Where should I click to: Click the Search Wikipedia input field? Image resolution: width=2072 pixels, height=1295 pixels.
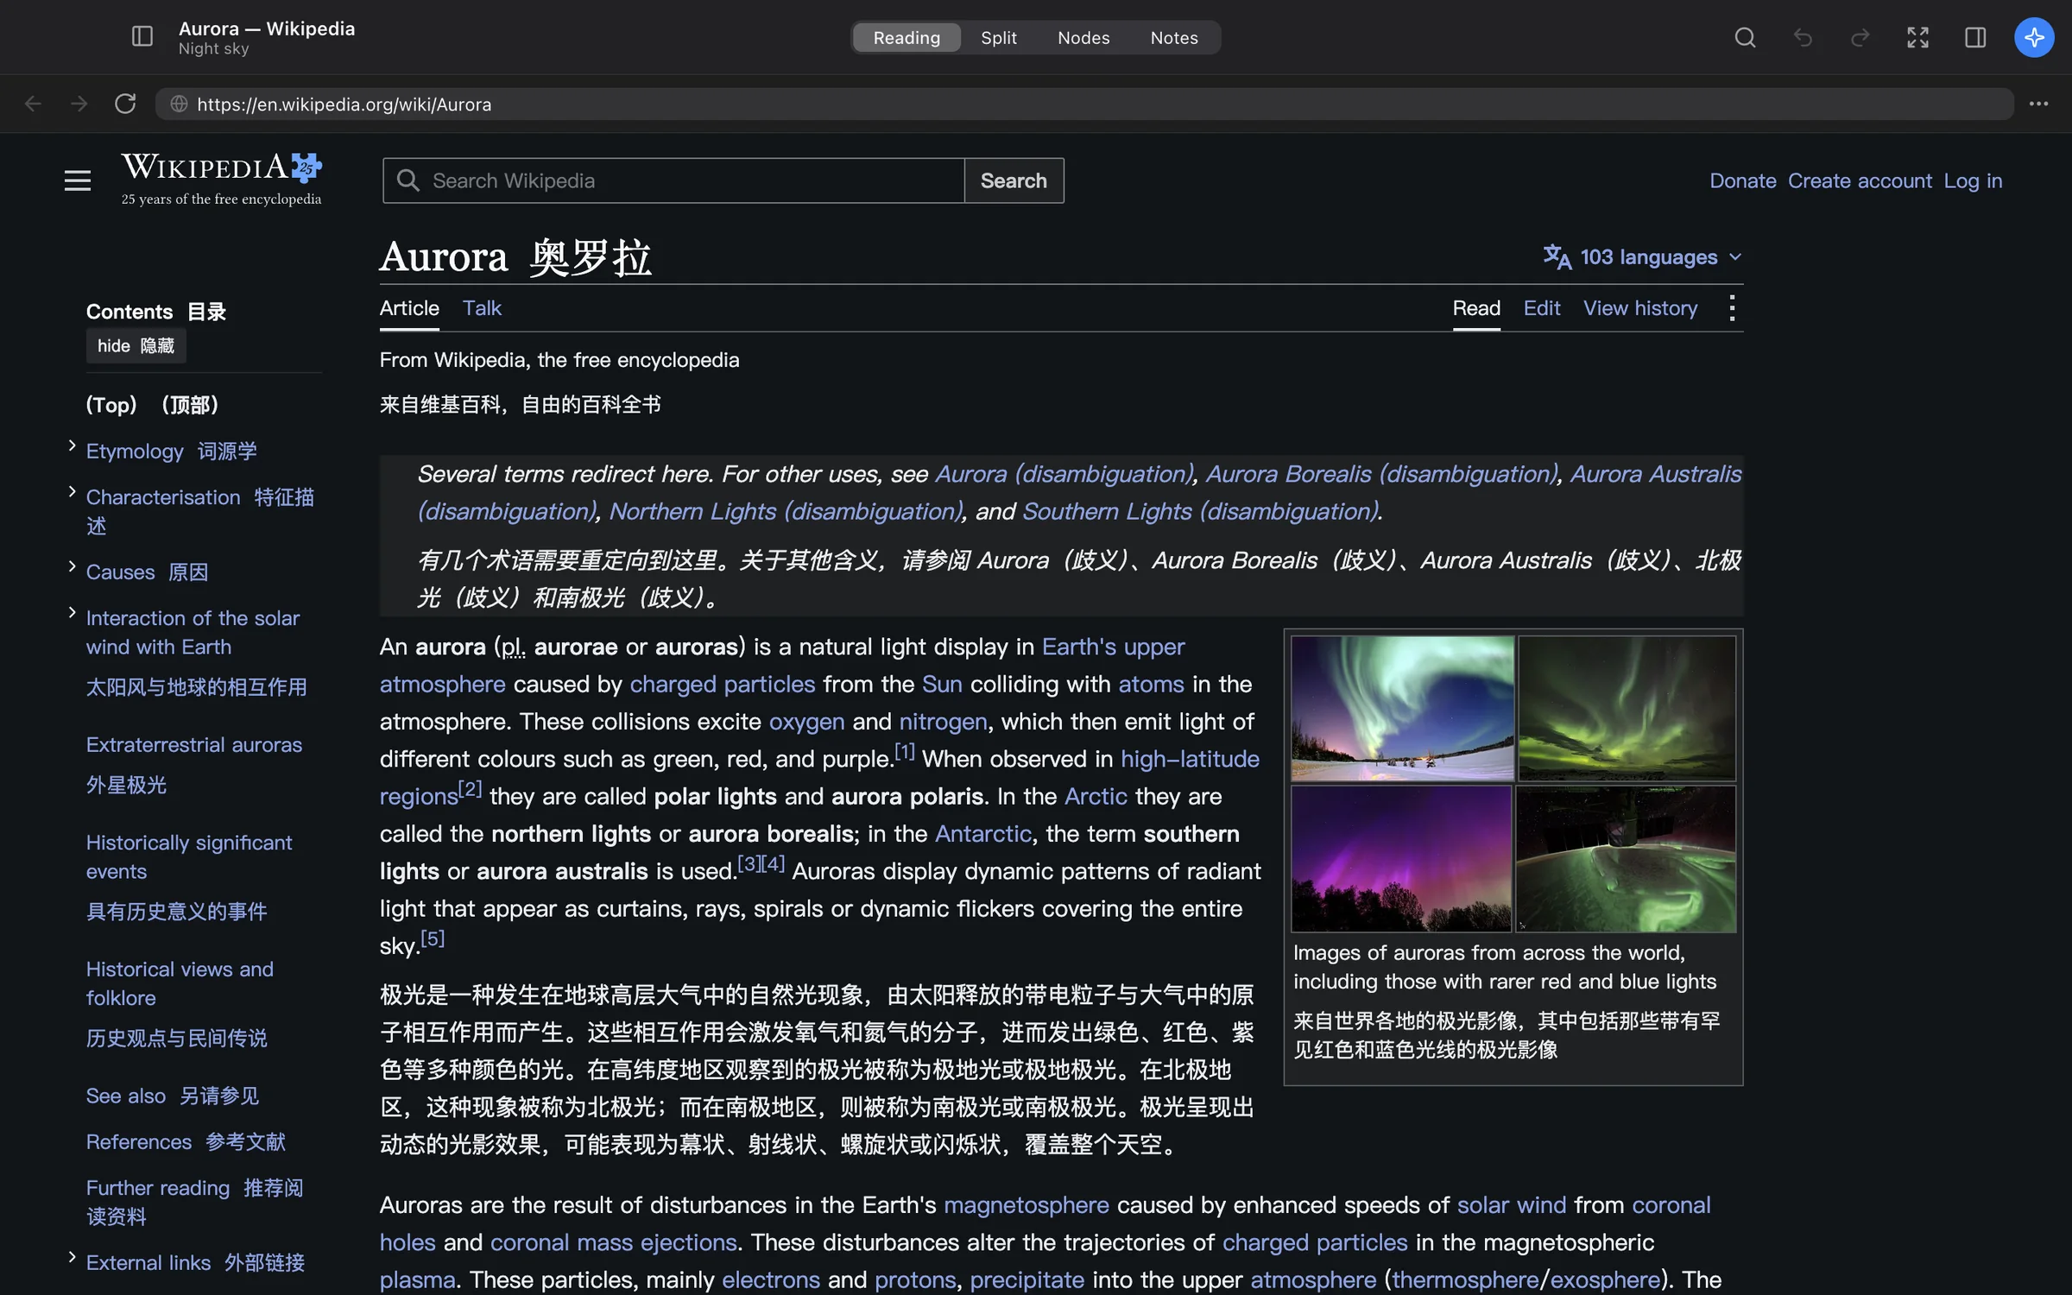[673, 180]
